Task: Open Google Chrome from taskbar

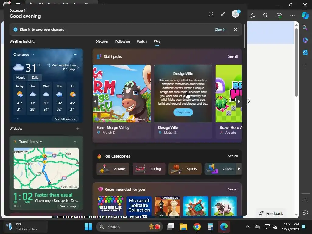Action: [x=197, y=227]
